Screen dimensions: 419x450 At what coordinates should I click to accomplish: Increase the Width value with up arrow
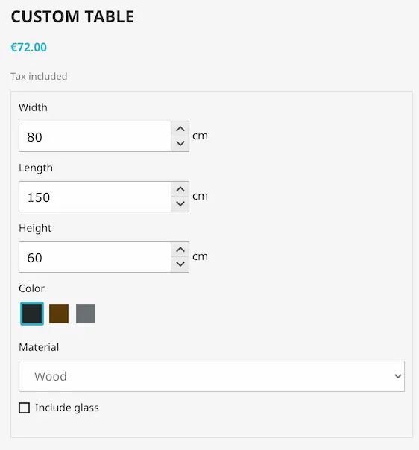tap(180, 129)
